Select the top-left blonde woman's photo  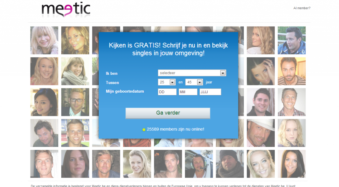click(x=44, y=40)
